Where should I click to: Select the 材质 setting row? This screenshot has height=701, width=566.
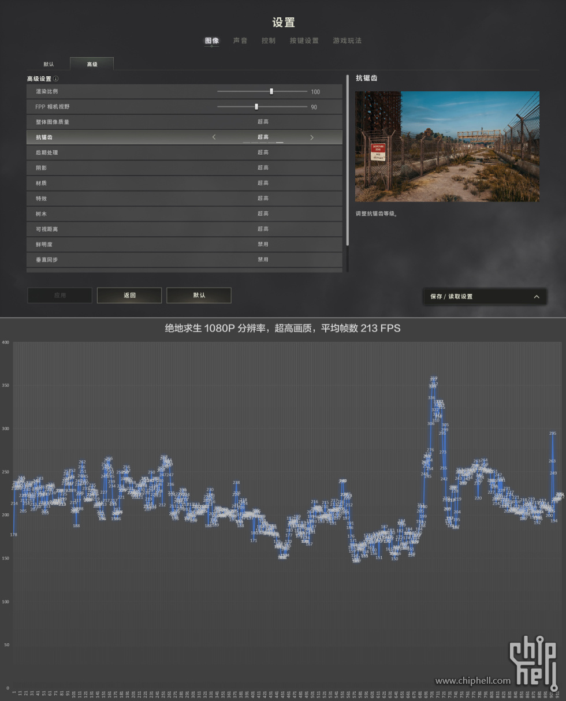tap(184, 183)
